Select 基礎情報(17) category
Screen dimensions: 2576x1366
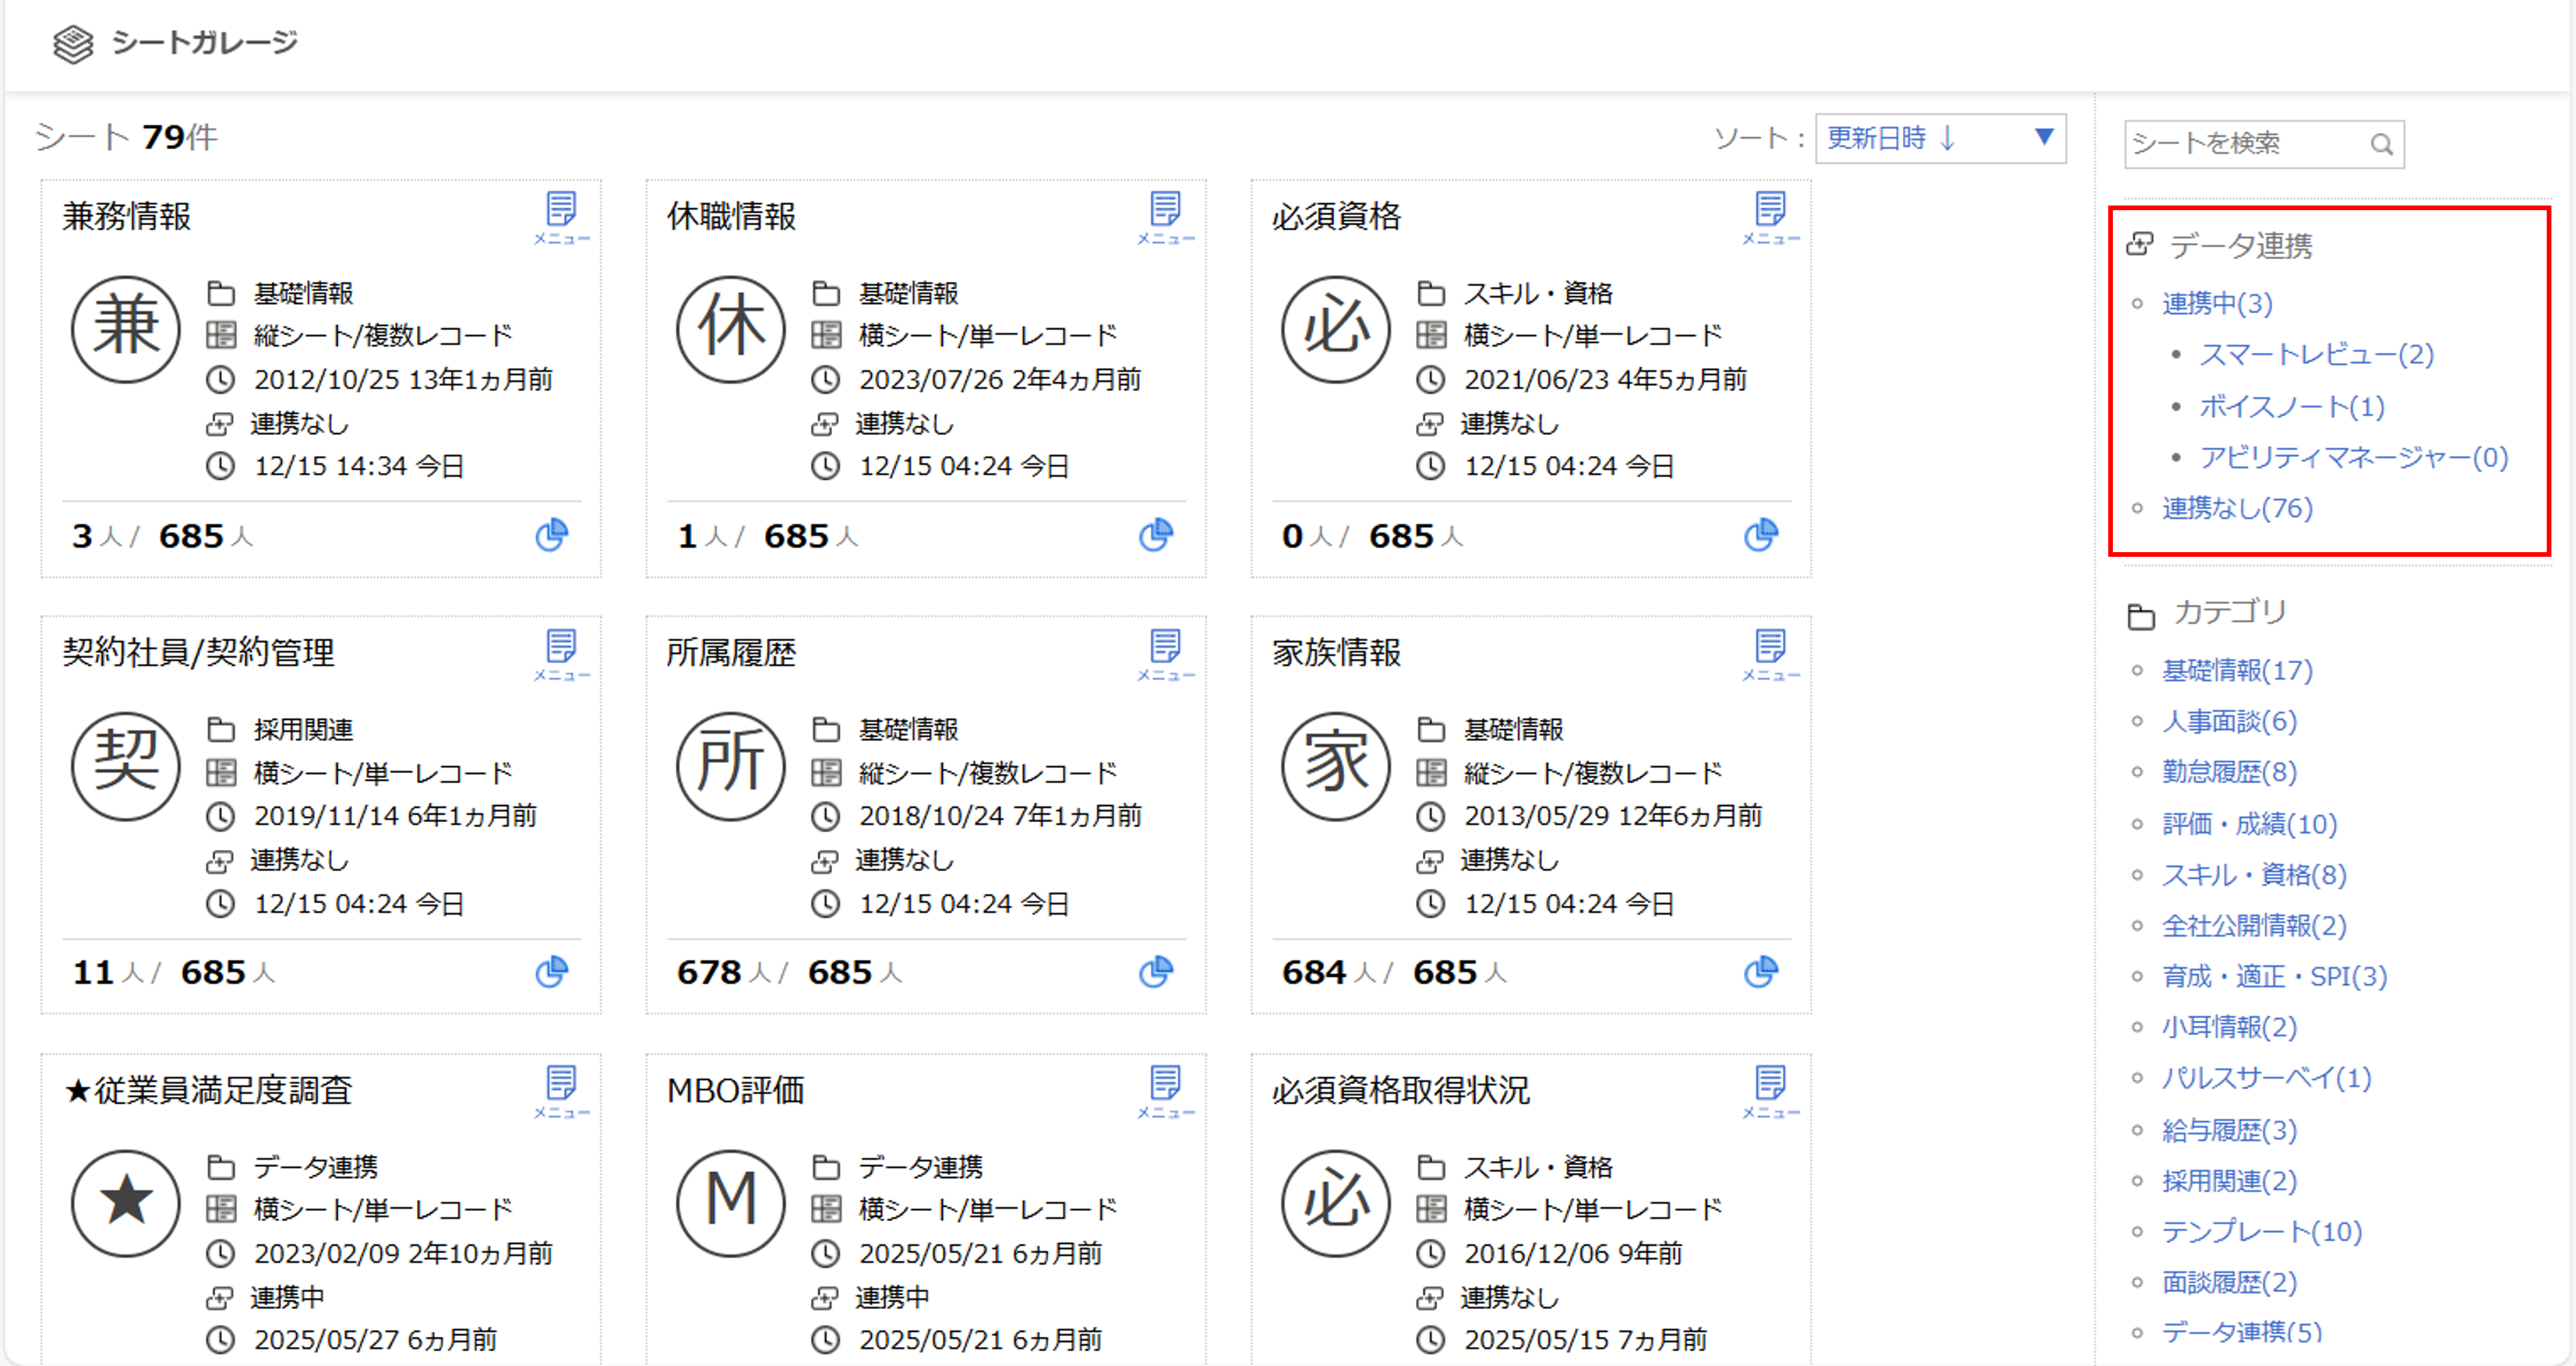pyautogui.click(x=2237, y=670)
